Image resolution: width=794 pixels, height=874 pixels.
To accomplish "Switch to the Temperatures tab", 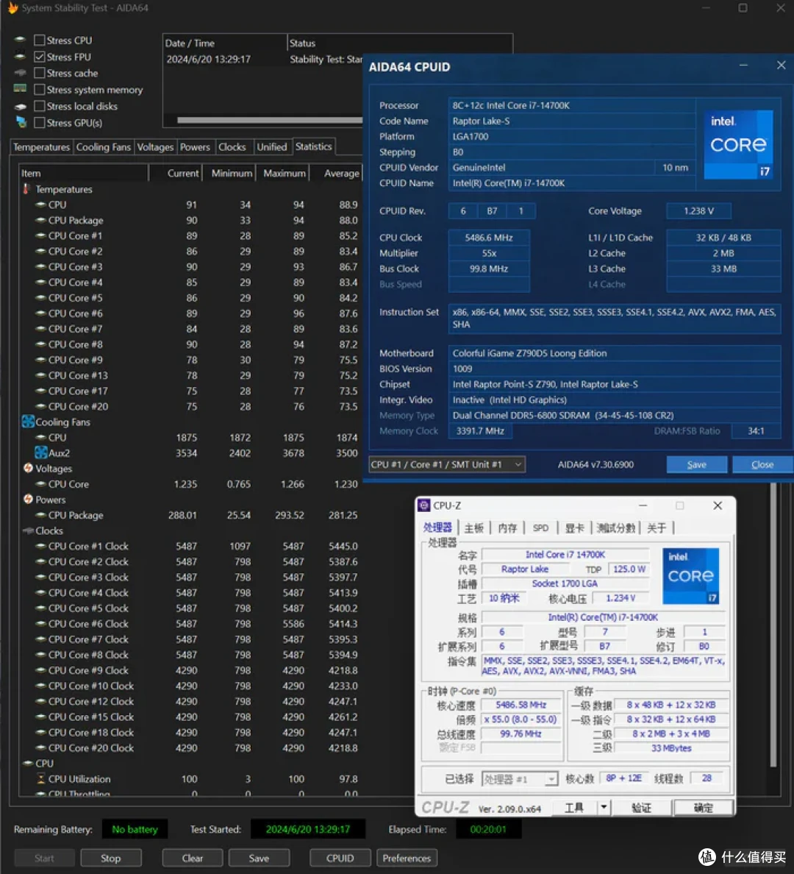I will [41, 147].
